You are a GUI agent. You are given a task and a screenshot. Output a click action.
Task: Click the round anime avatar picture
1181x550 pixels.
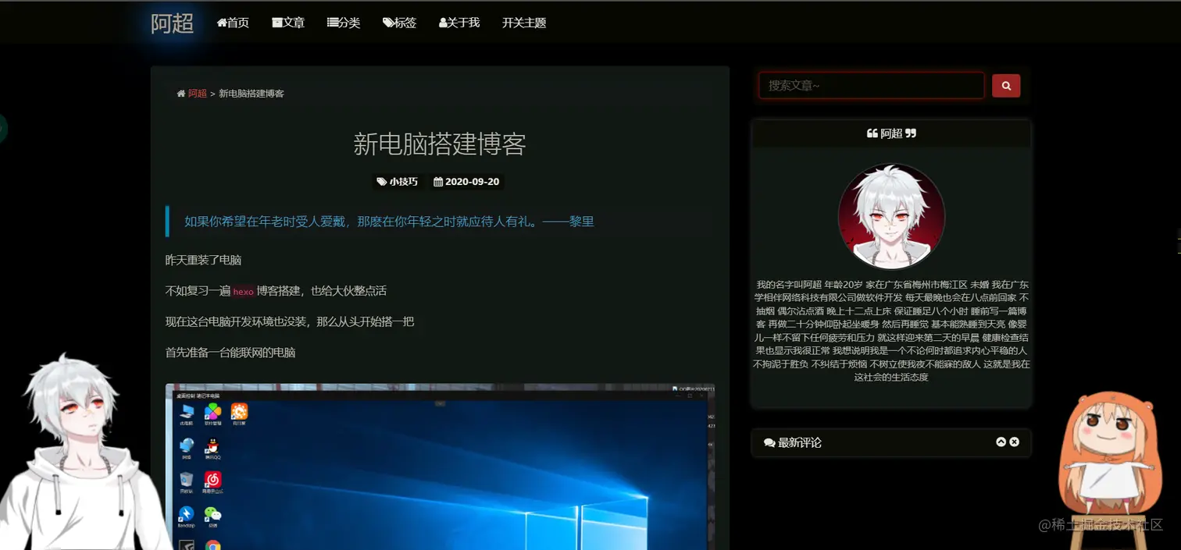click(891, 216)
